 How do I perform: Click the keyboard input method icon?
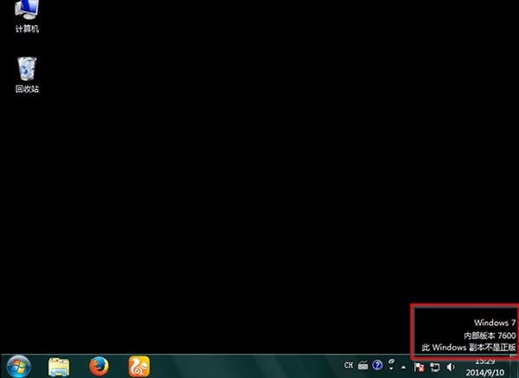pyautogui.click(x=364, y=365)
